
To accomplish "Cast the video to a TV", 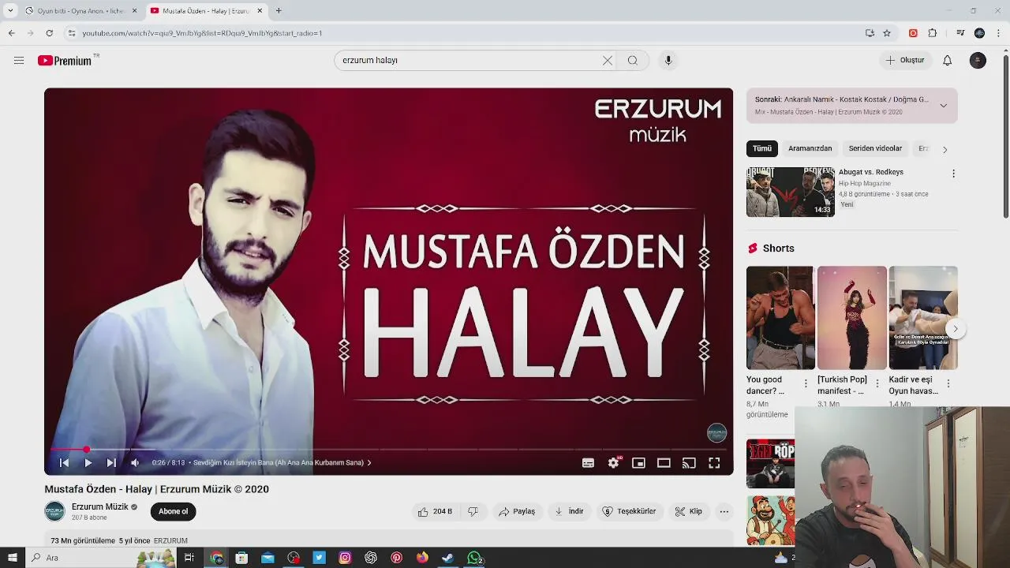I will coord(689,463).
